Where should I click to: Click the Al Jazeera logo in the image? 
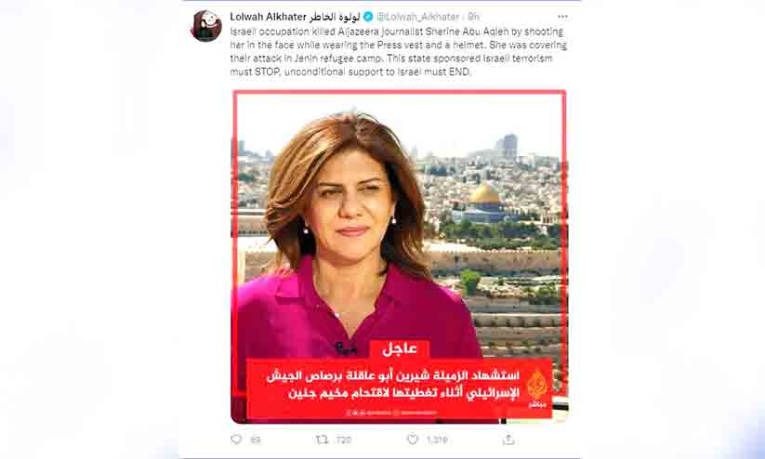tap(537, 387)
